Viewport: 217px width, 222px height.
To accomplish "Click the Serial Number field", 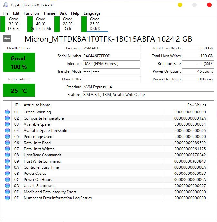I will [x=111, y=56].
